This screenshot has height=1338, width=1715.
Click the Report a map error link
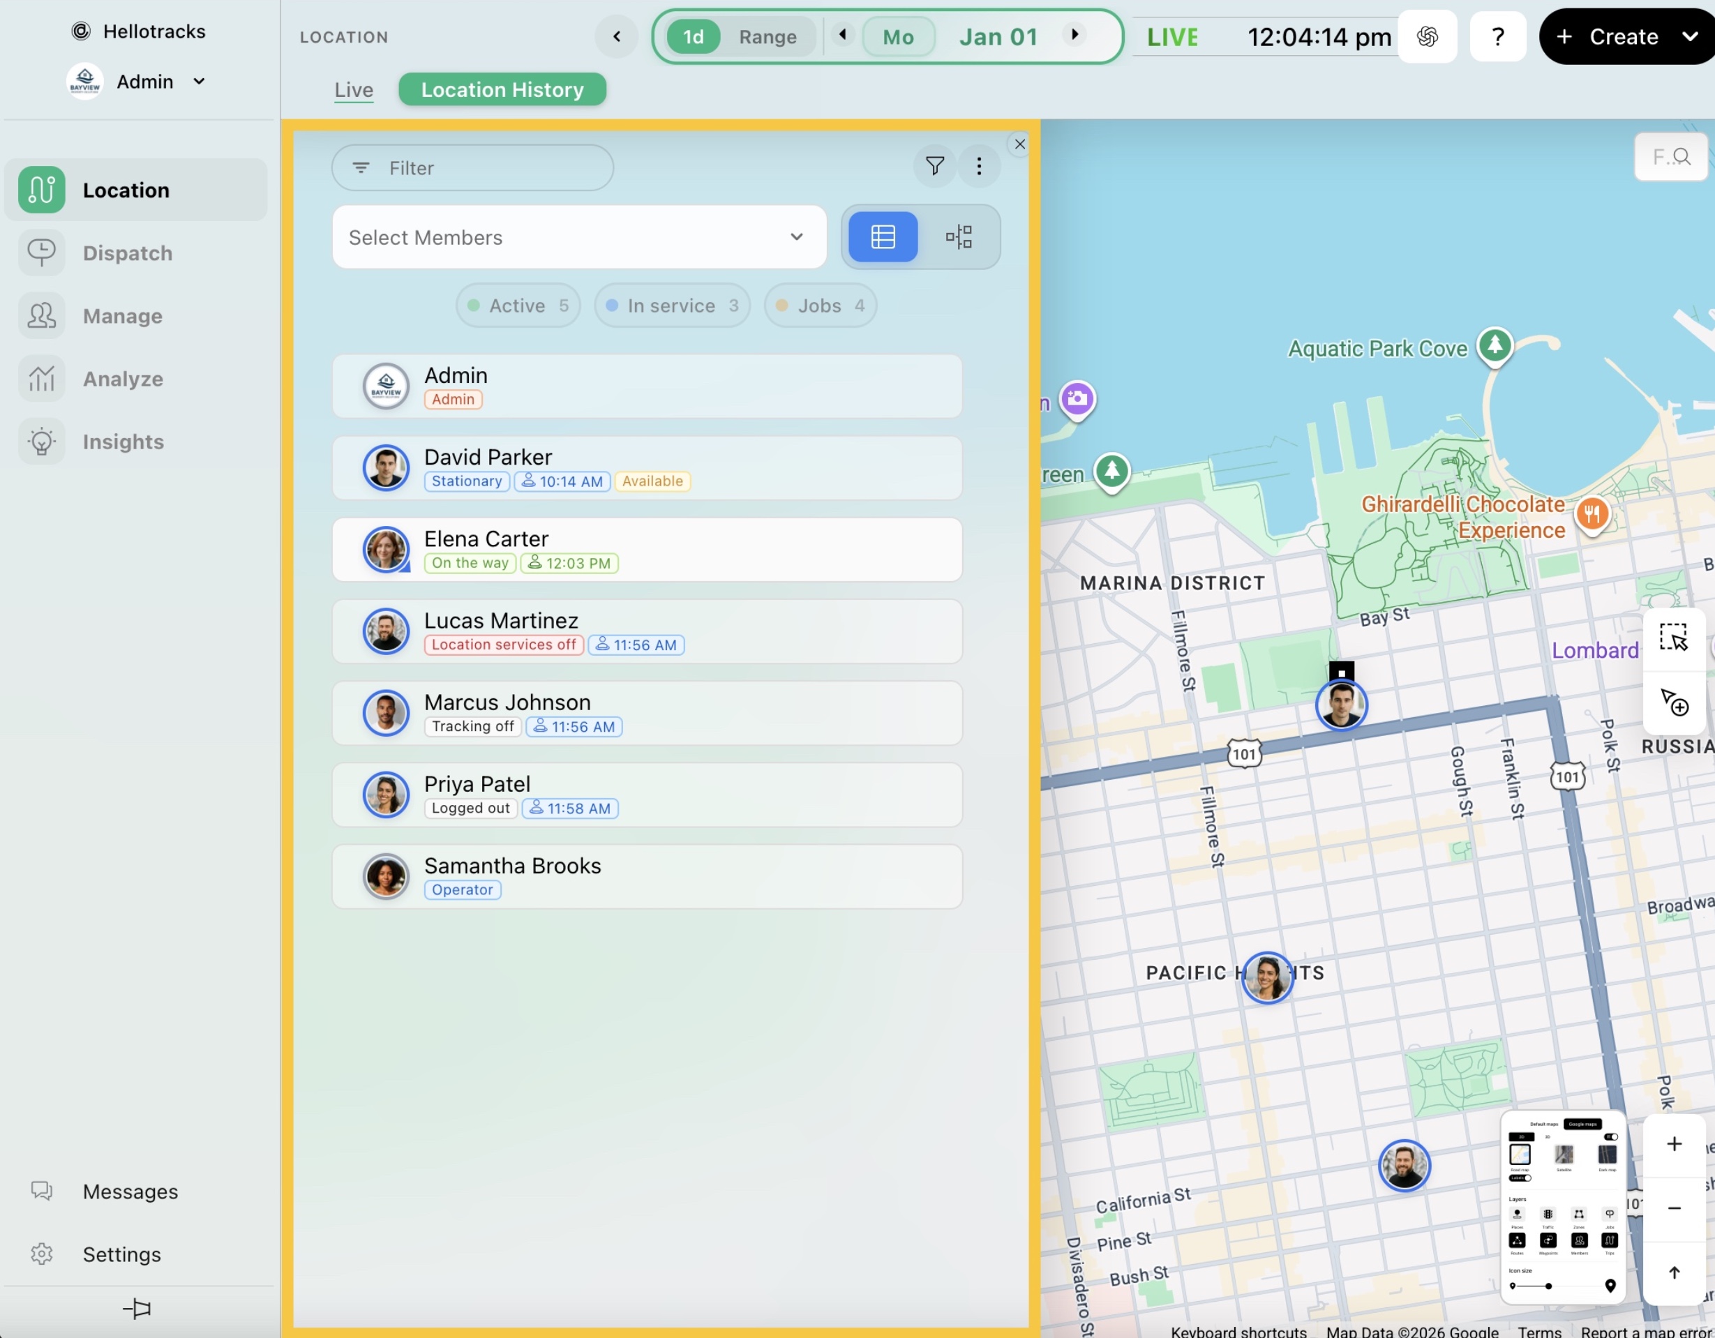click(x=1646, y=1331)
